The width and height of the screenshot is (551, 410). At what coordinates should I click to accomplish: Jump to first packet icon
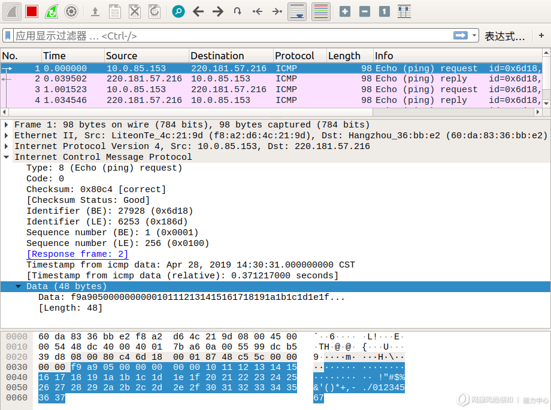pyautogui.click(x=258, y=11)
